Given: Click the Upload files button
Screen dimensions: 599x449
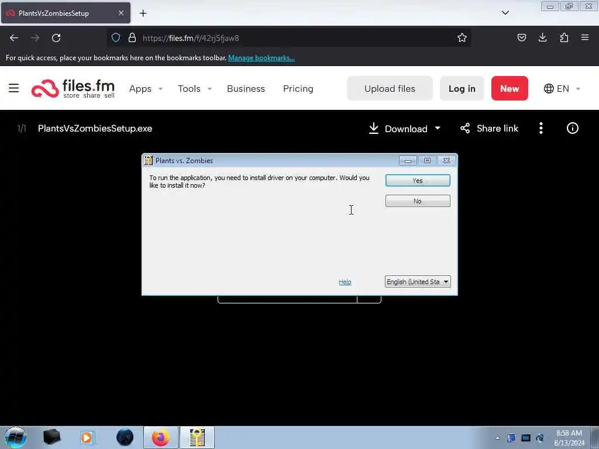Looking at the screenshot, I should [390, 88].
